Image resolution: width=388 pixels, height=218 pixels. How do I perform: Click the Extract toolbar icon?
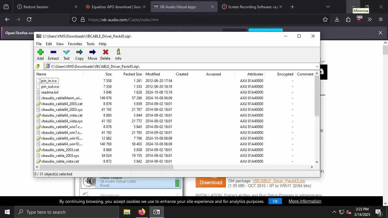coord(53,52)
